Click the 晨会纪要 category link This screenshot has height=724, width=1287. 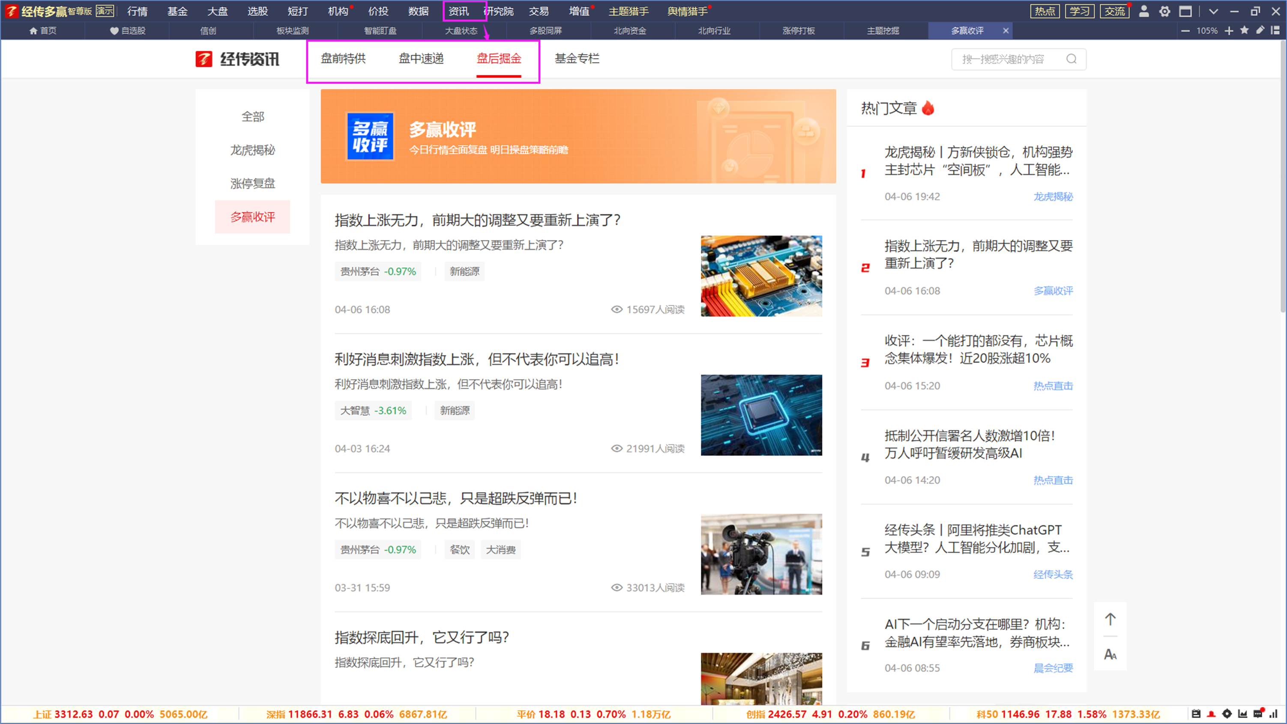pos(1053,668)
